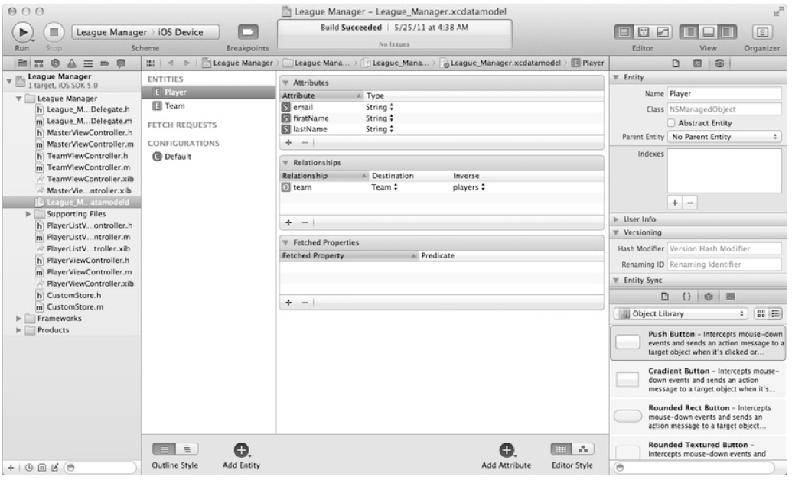Viewport: 792px width, 480px height.
Task: Click Outline Style toggle
Action: [175, 449]
